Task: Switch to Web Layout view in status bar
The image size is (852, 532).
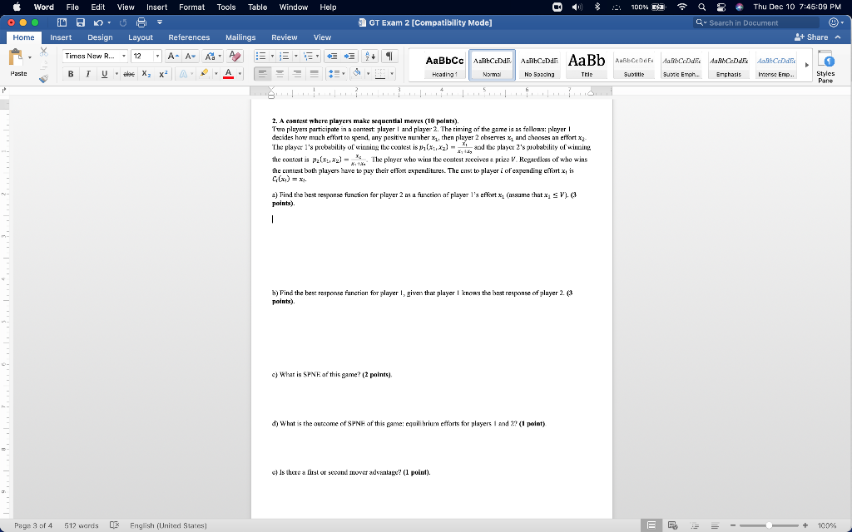Action: click(672, 525)
